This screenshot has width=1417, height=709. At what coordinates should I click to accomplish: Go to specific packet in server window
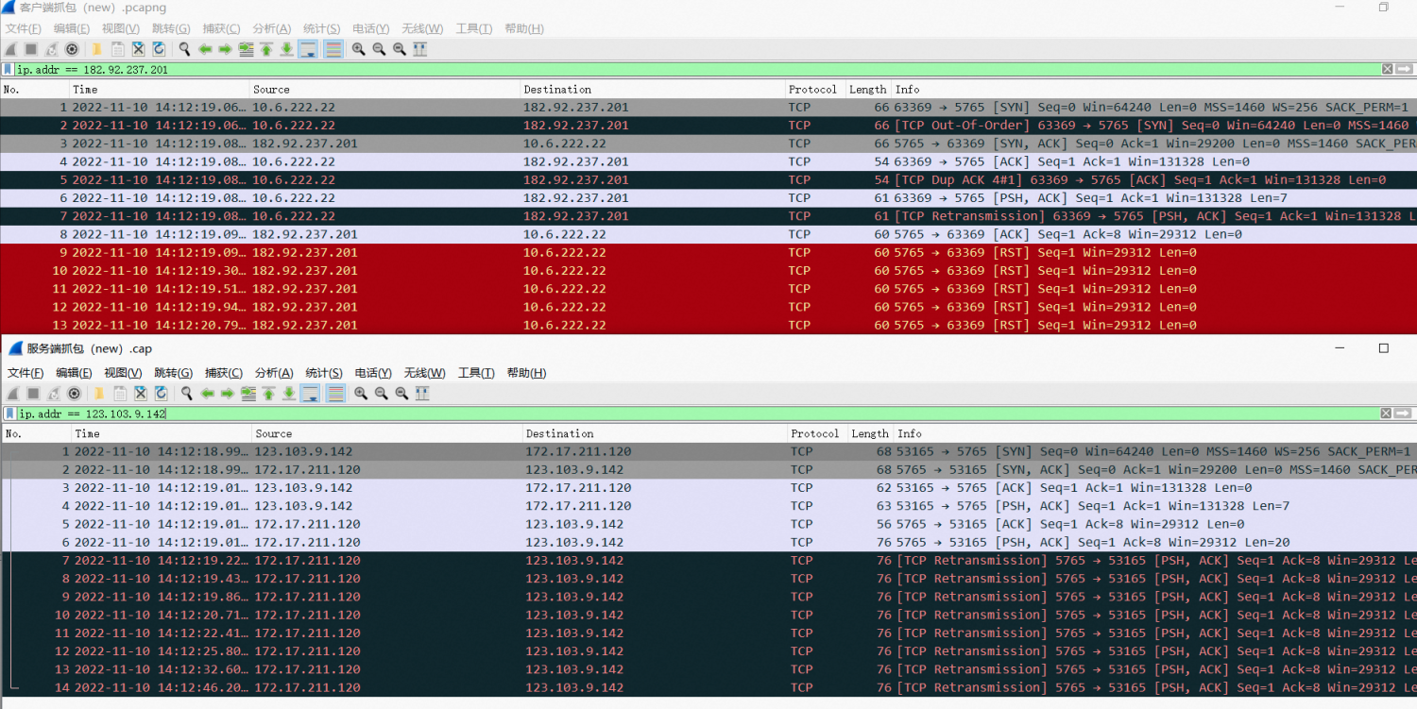248,394
